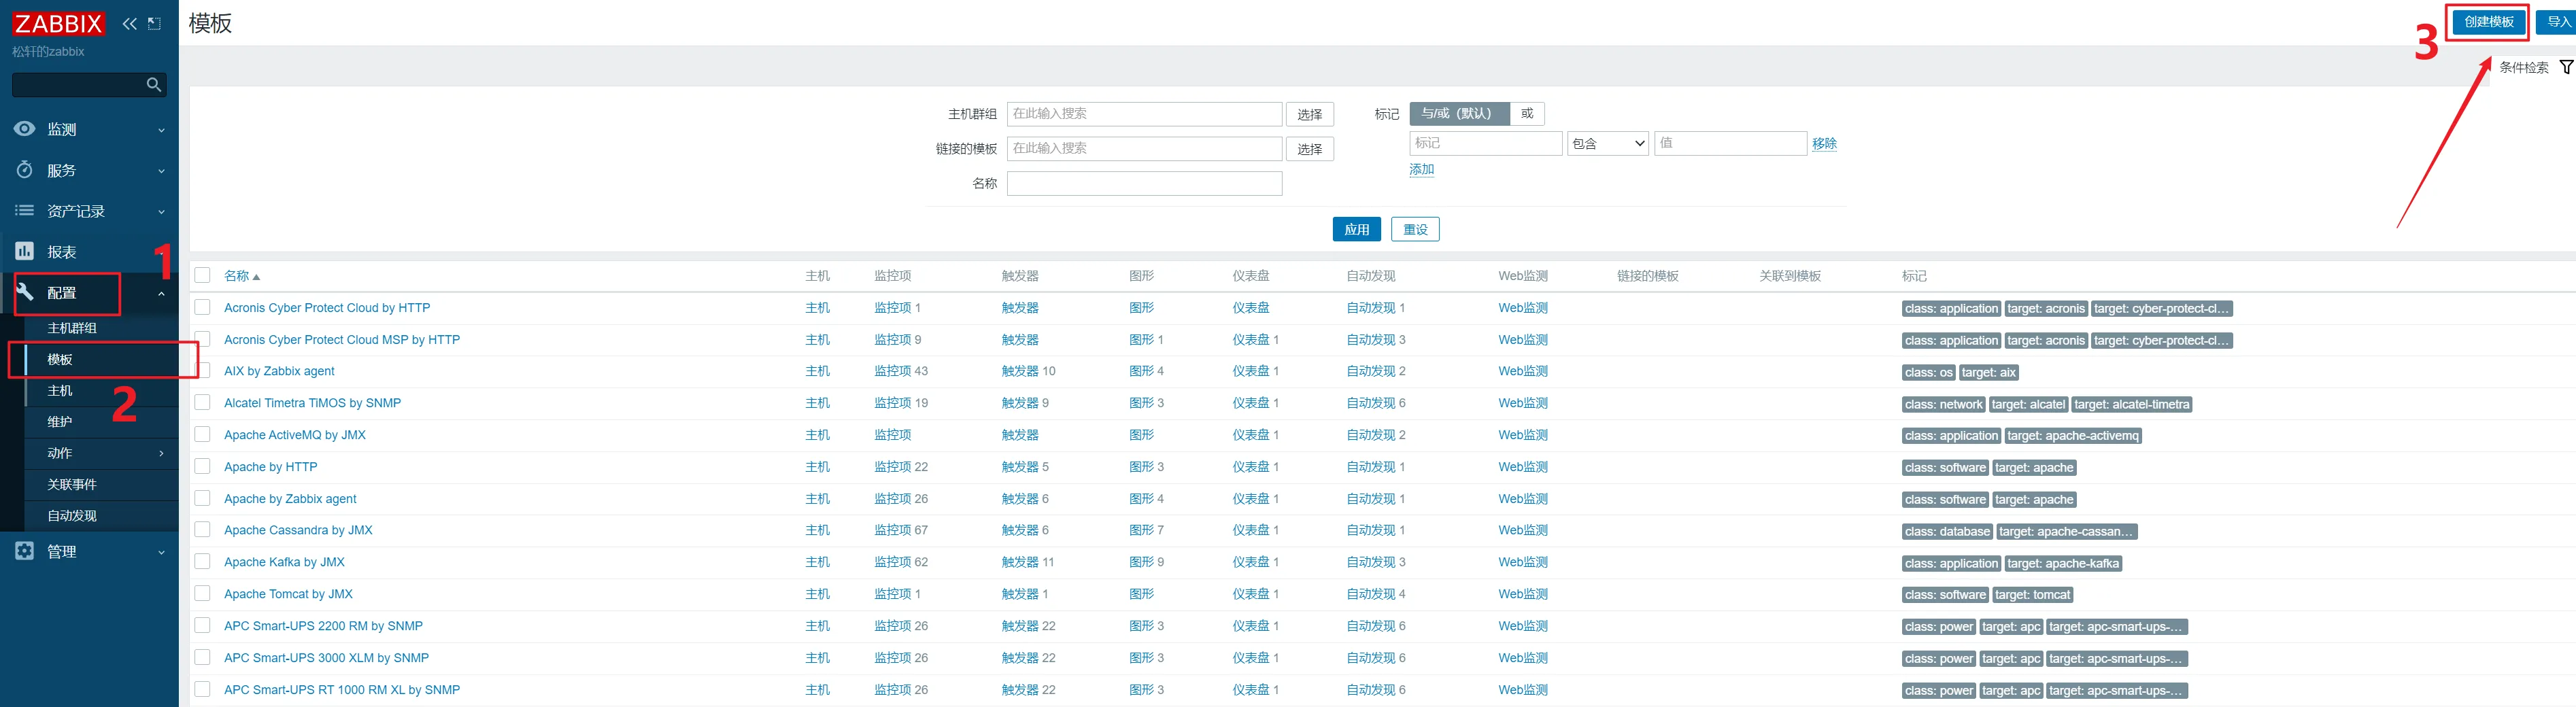Open 主机群组 in the configuration menu

72,328
